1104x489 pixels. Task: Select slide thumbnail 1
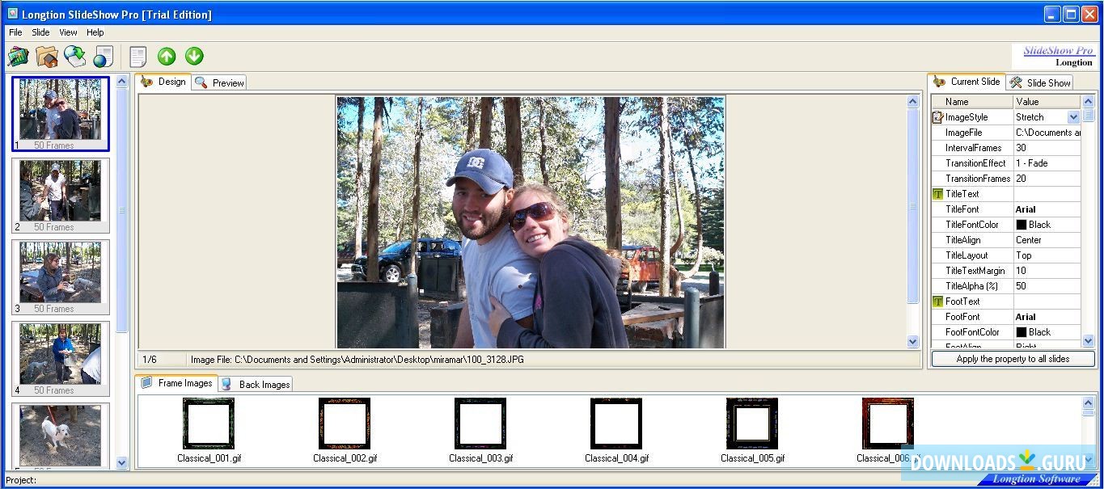[x=61, y=114]
